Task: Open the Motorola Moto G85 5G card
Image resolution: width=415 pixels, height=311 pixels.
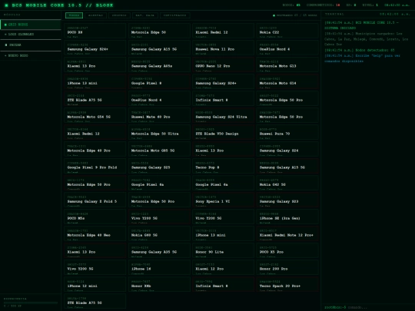Action: pos(159,149)
